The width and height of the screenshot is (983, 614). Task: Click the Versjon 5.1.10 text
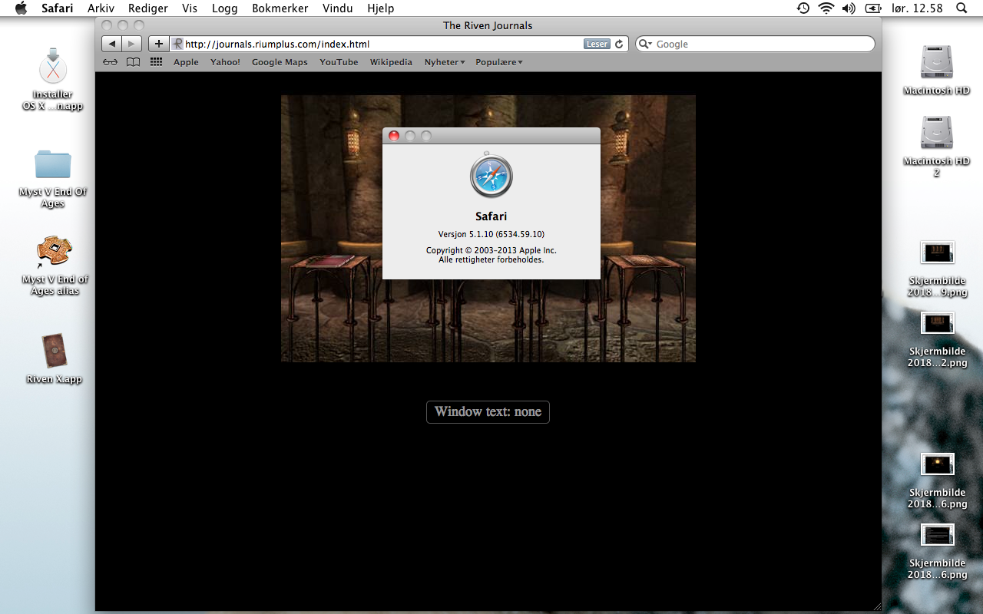[491, 234]
